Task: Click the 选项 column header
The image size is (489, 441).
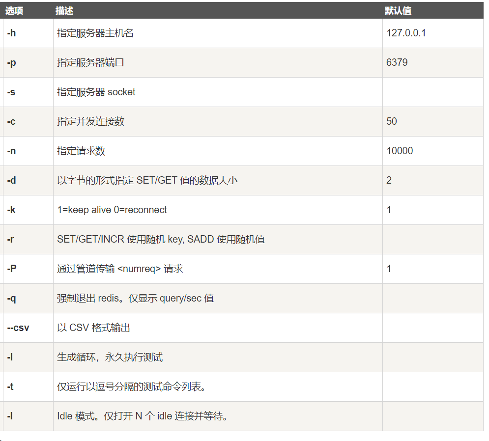Action: tap(14, 11)
